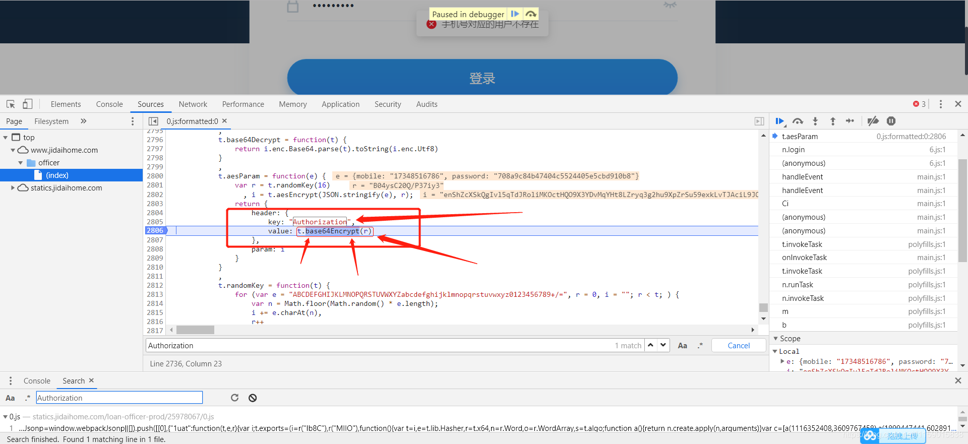Click the blue 登录 login button
968x444 pixels.
click(x=482, y=78)
